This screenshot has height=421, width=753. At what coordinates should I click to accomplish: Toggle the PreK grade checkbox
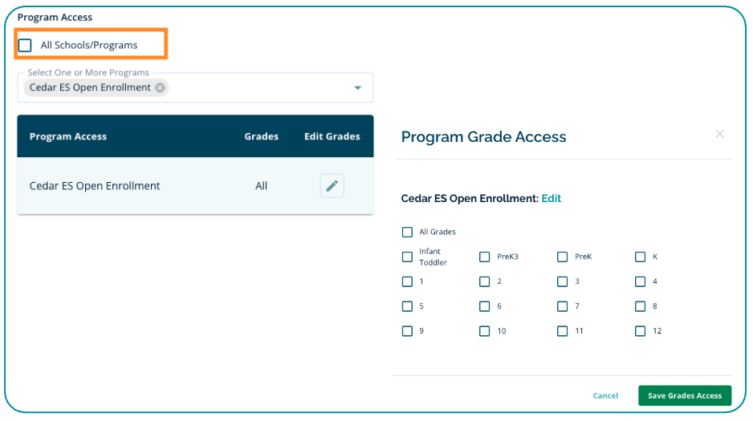pos(563,257)
